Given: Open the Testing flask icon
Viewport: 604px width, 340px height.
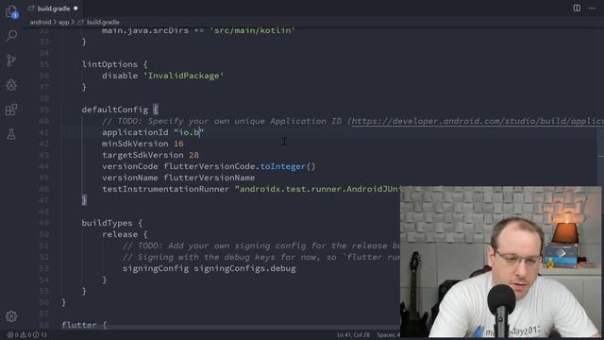Looking at the screenshot, I should point(11,134).
